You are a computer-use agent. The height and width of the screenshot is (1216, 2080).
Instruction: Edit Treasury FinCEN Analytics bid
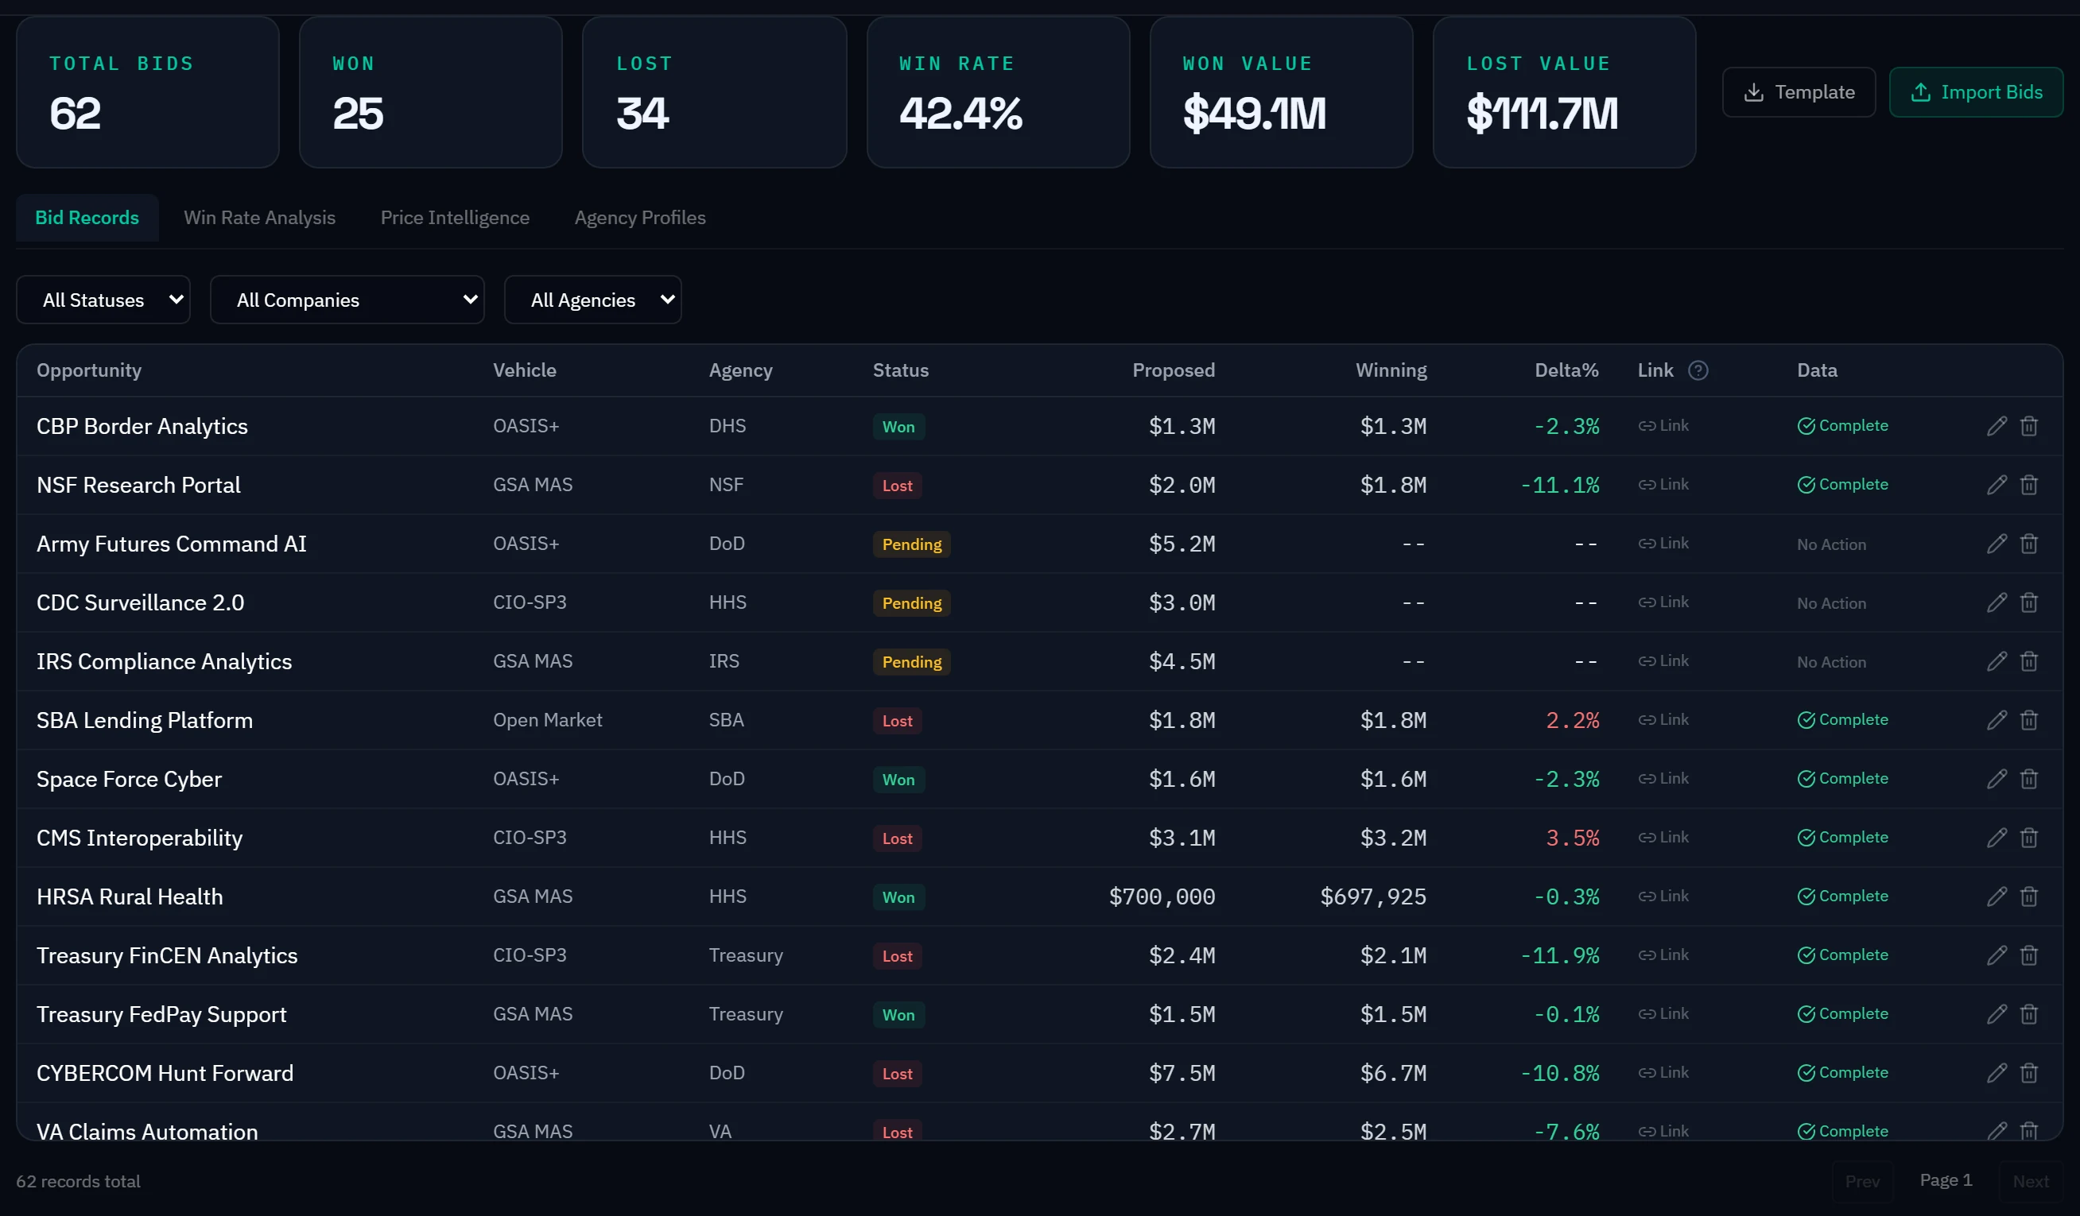pos(1997,955)
